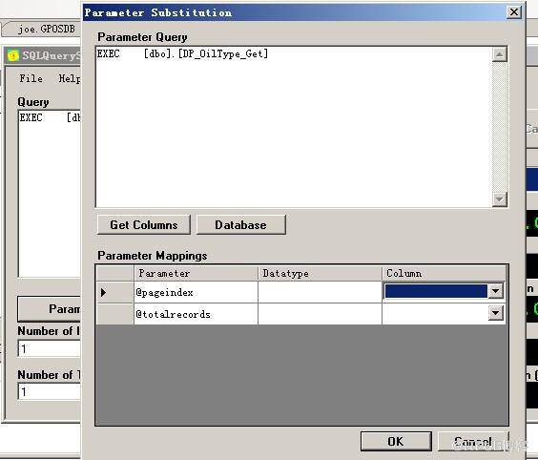Viewport: 538px width, 460px height.
Task: Click inside the Parameter Query text box
Action: point(294,127)
